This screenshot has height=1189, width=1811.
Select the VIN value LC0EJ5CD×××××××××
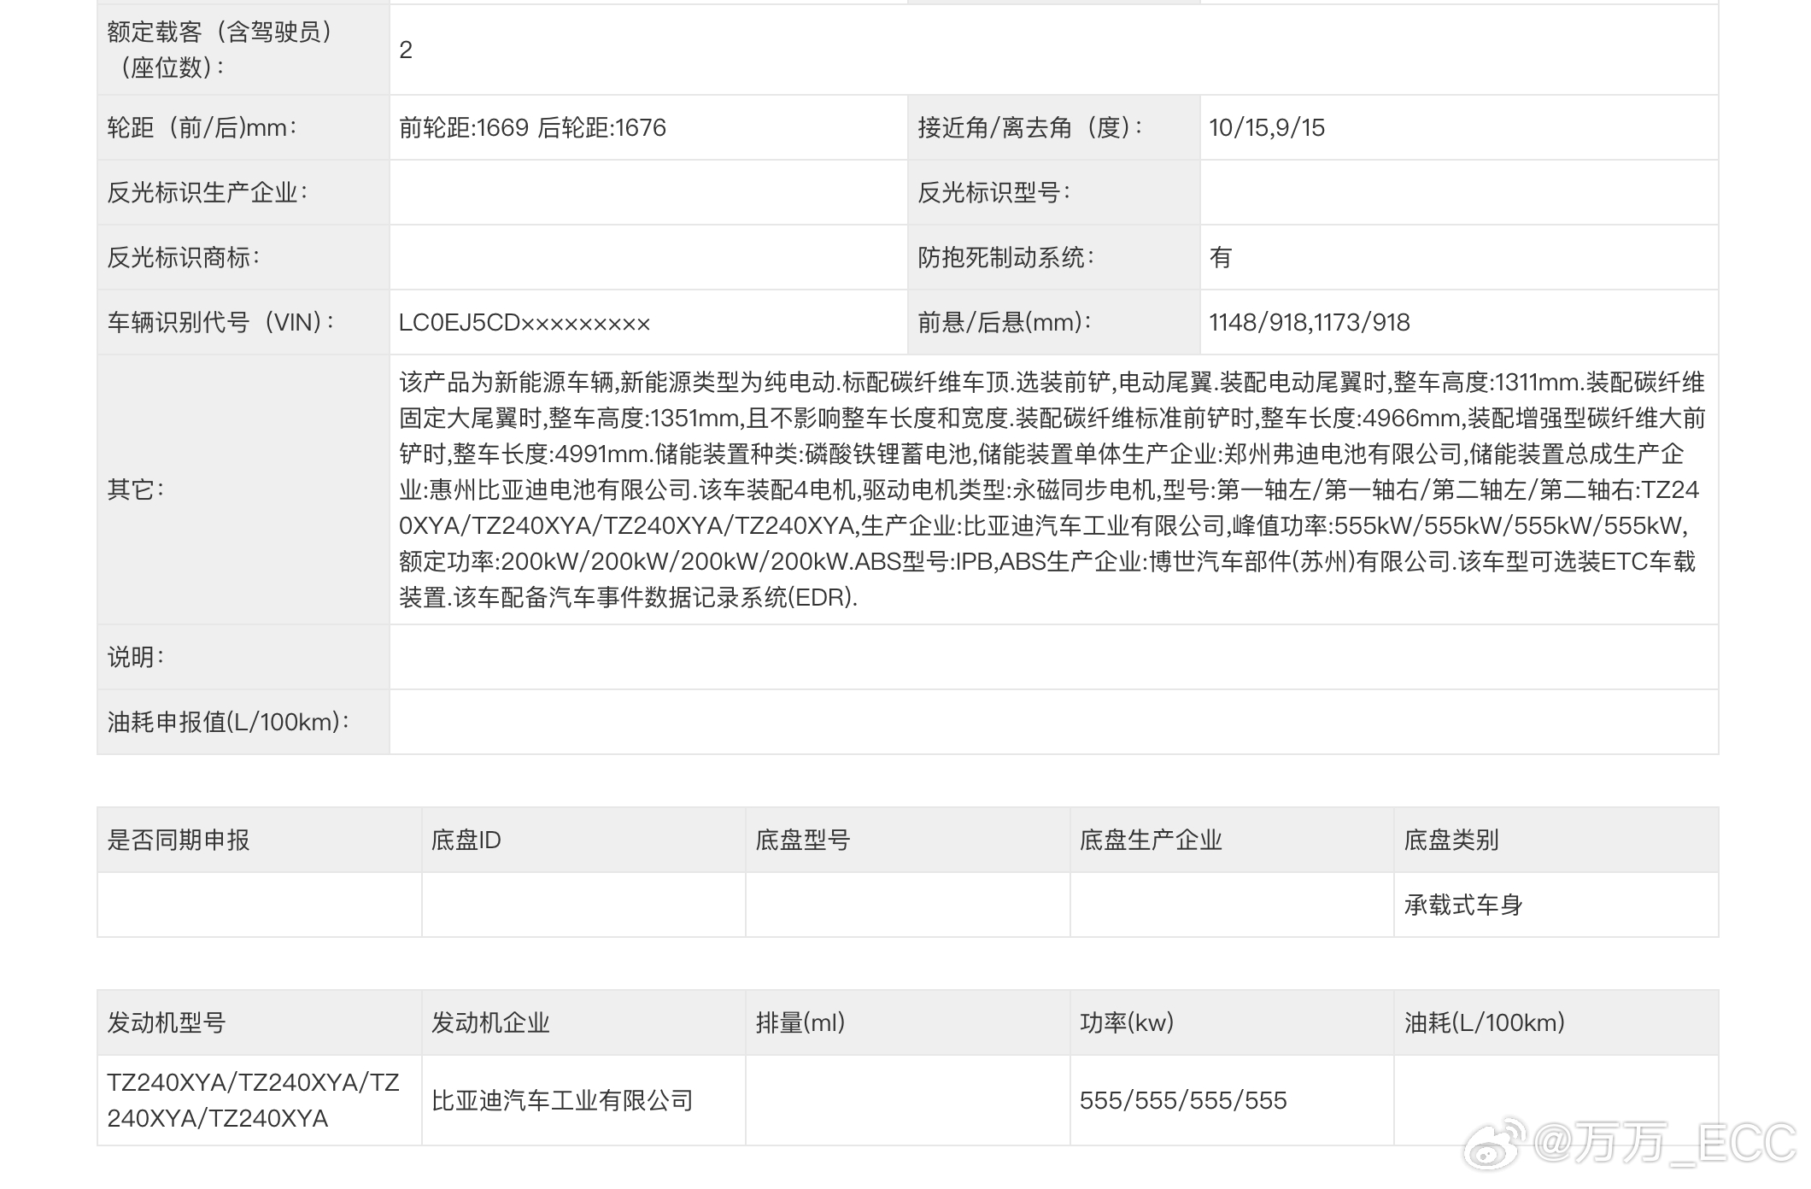pos(525,323)
